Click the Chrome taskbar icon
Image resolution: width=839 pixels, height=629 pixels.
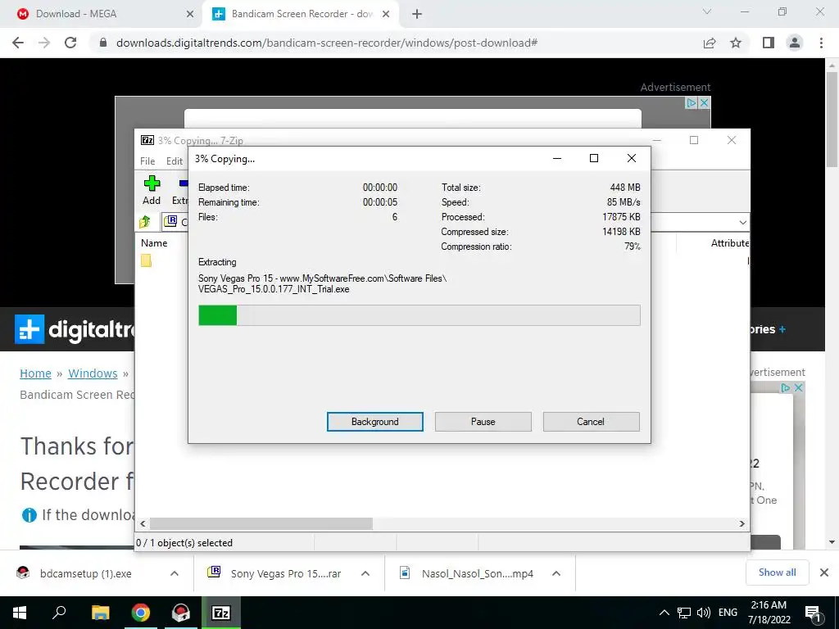click(141, 613)
